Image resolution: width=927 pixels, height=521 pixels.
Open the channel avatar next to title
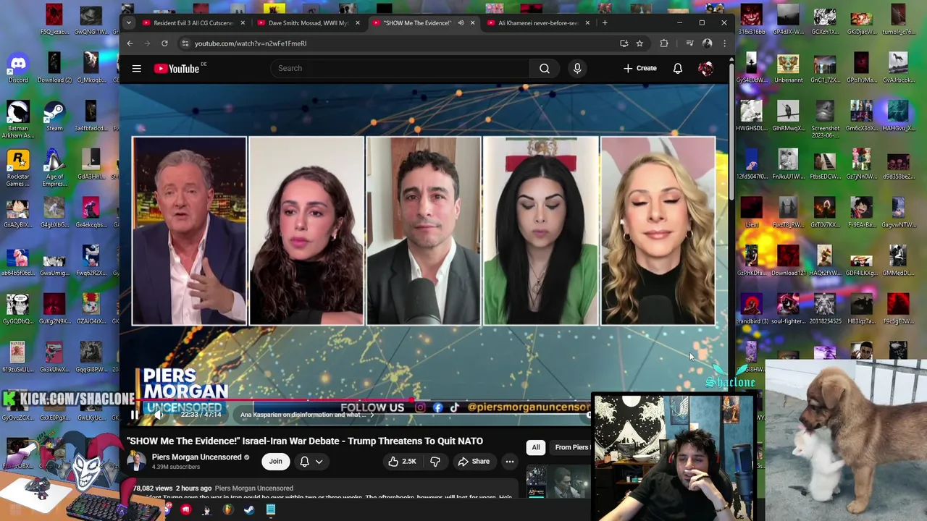(x=136, y=461)
